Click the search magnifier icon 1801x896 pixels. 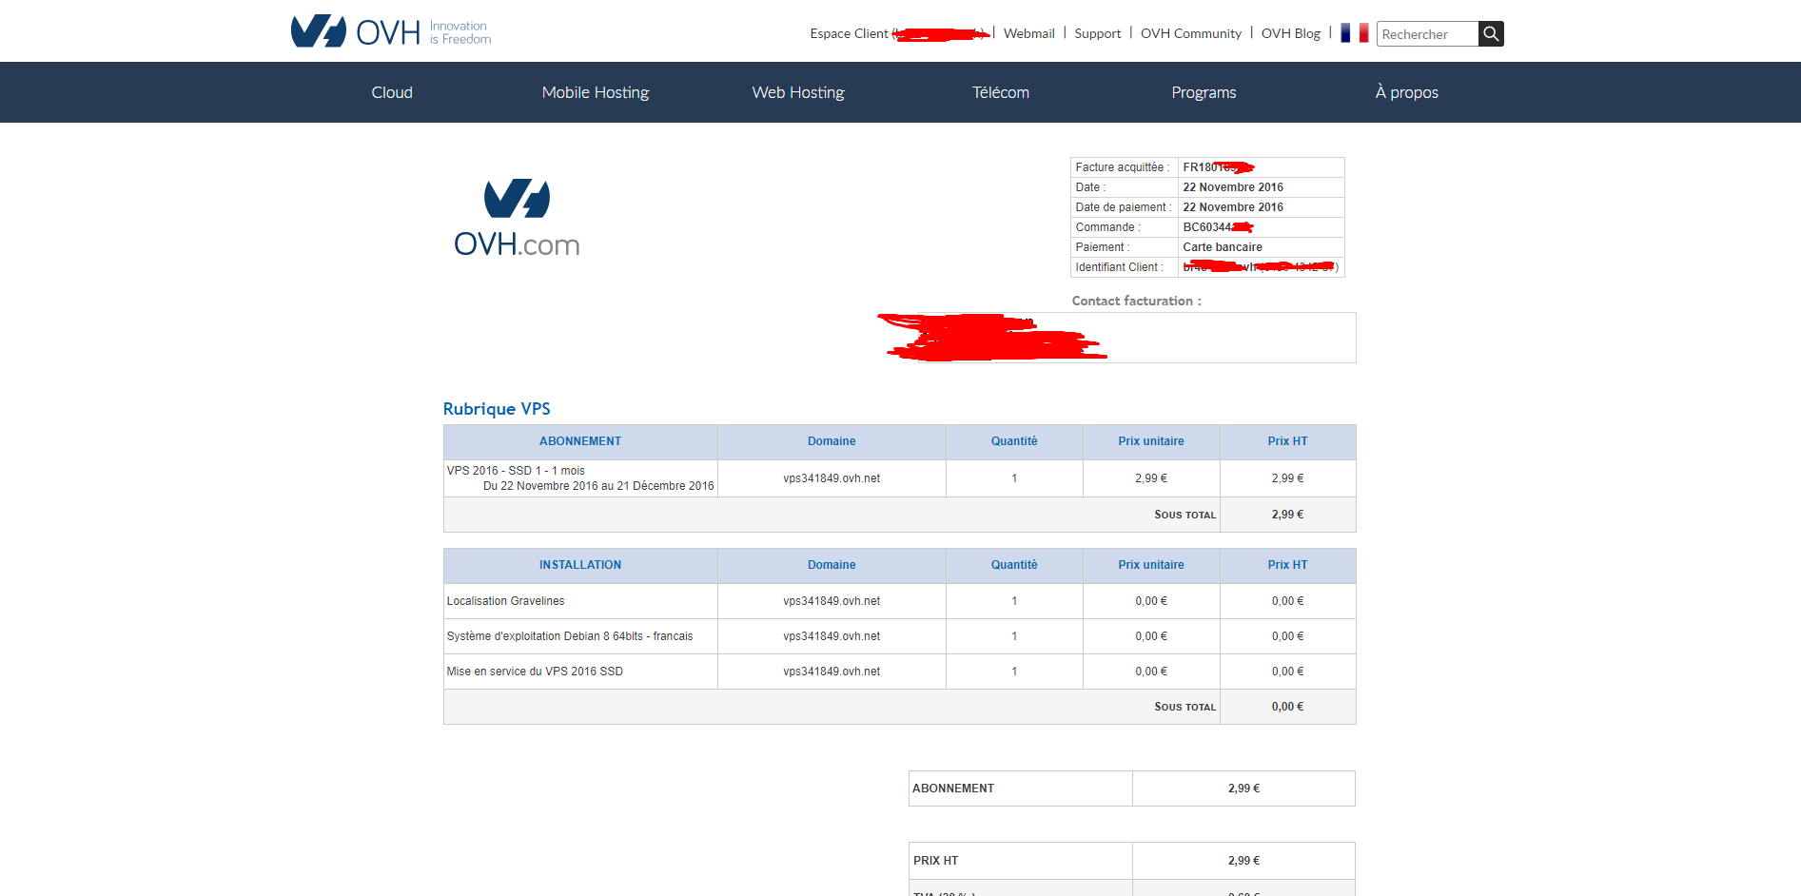click(1491, 34)
